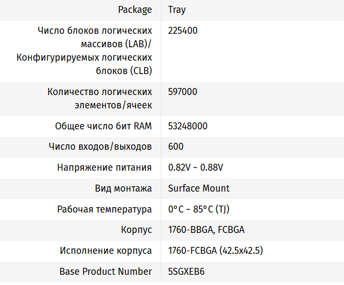The height and width of the screenshot is (285, 344).
Task: Select the I/O count value 600
Action: tap(176, 147)
